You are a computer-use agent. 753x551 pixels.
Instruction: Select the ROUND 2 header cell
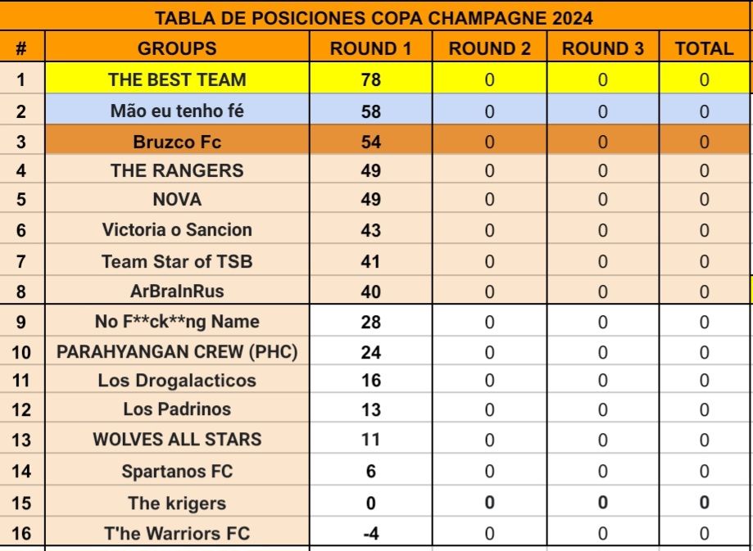point(489,47)
